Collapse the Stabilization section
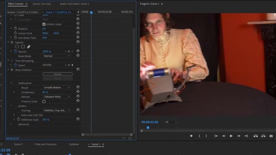Screen dimensions: 276x155 click(x=12, y=83)
